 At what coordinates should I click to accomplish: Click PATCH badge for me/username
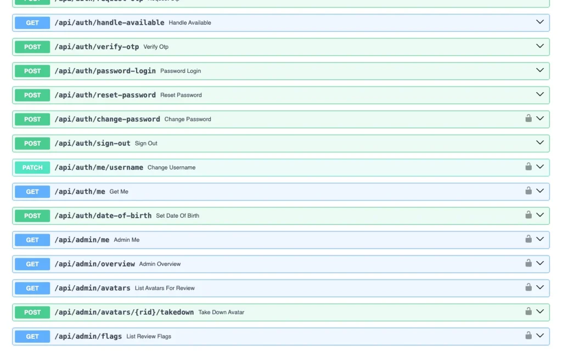pyautogui.click(x=32, y=167)
